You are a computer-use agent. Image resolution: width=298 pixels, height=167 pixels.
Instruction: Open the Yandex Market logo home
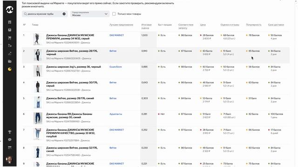click(9, 9)
